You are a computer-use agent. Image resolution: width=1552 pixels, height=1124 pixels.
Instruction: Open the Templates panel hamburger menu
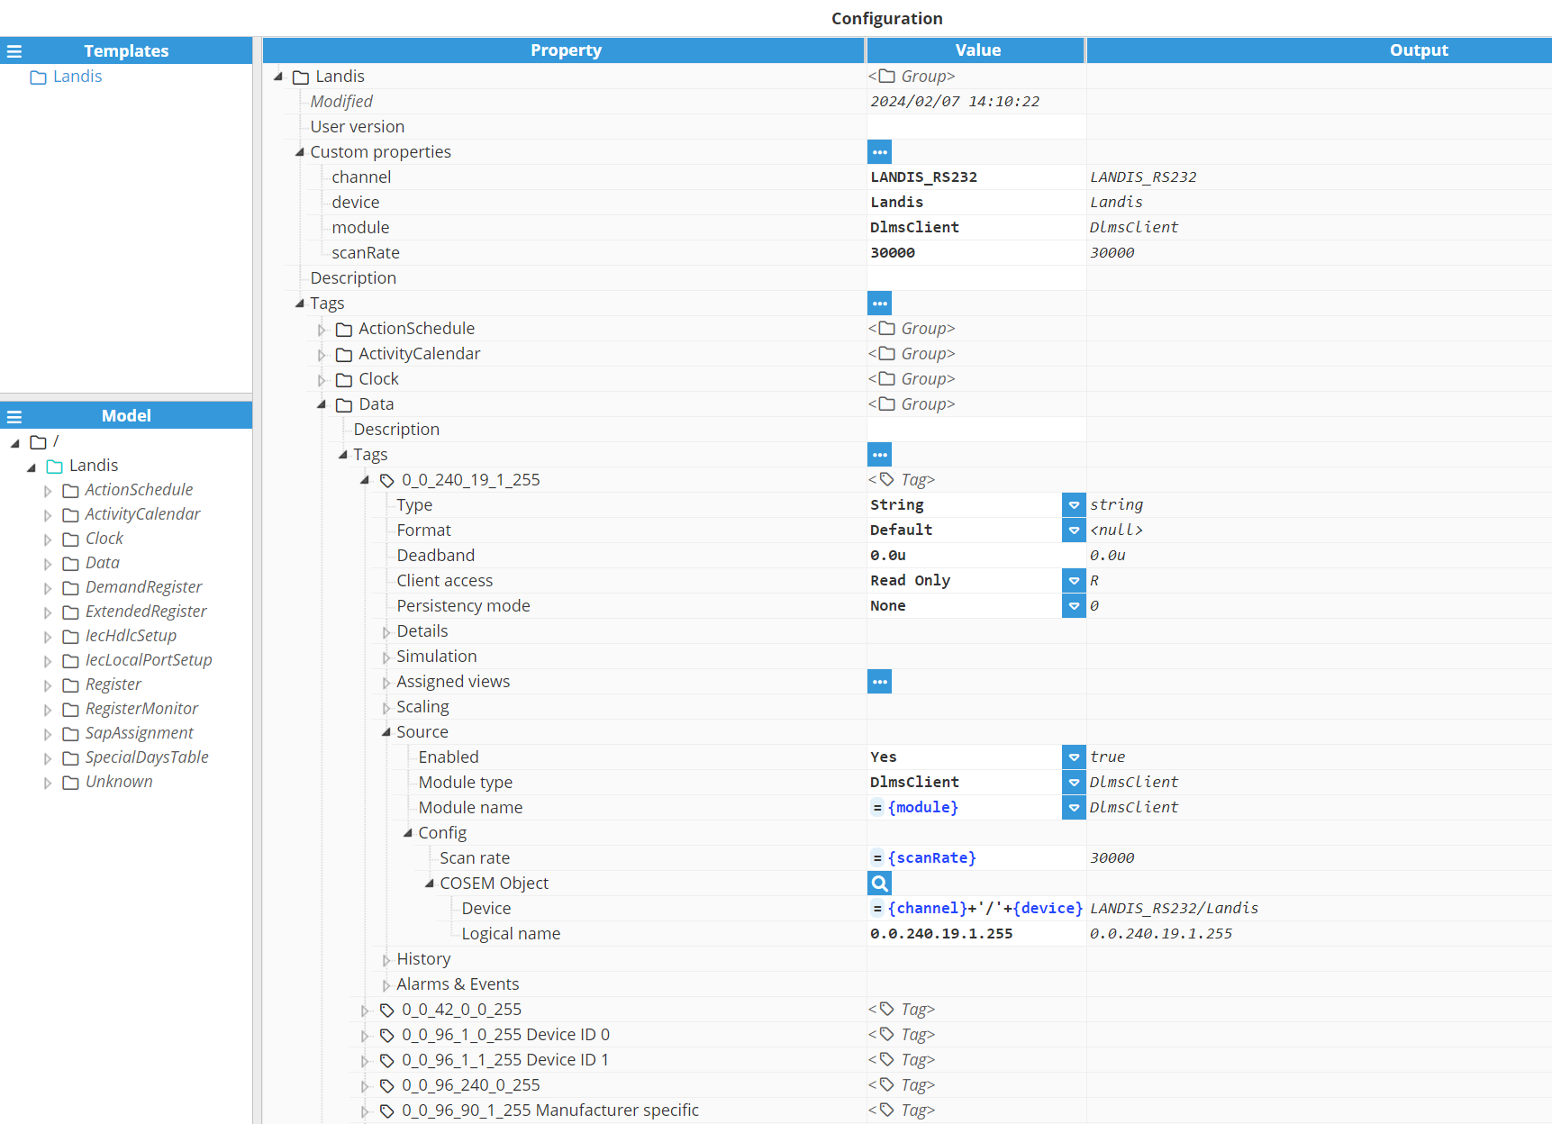pos(14,51)
